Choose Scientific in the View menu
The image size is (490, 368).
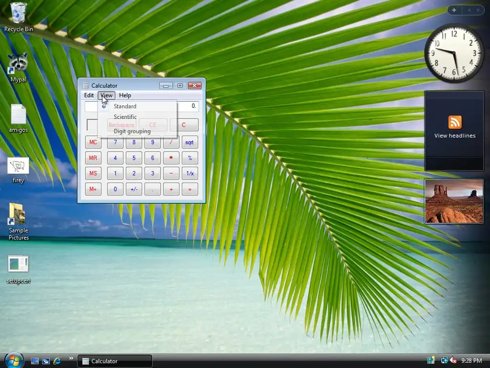point(137,117)
